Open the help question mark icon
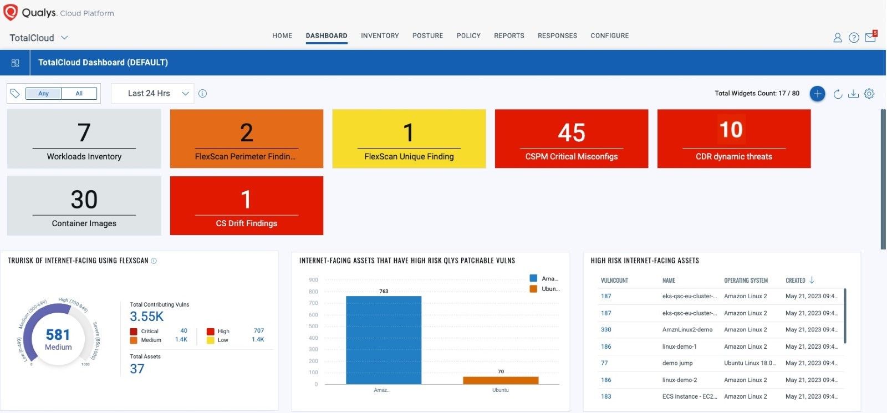Viewport: 887px width, 413px height. click(x=854, y=38)
